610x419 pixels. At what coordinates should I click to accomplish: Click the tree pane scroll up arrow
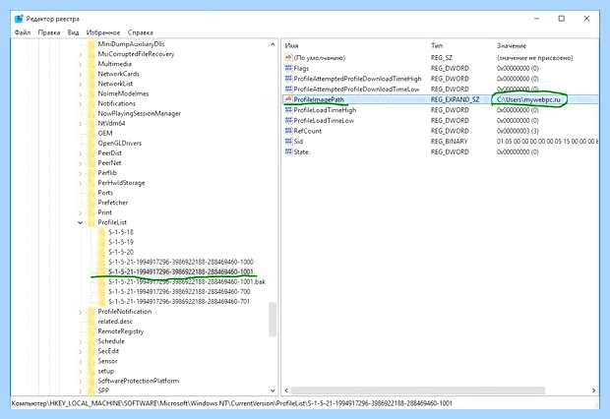tap(273, 44)
